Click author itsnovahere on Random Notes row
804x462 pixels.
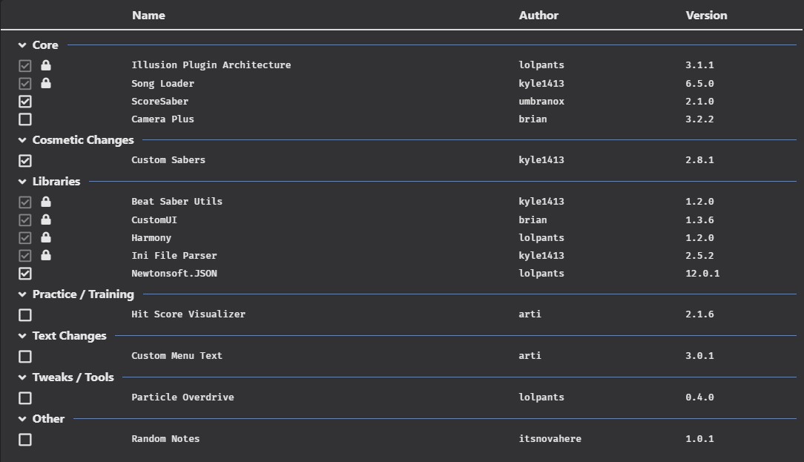(550, 439)
